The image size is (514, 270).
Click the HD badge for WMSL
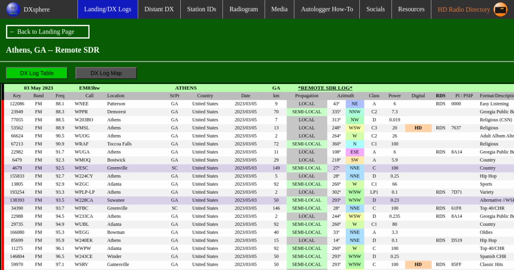(418, 128)
